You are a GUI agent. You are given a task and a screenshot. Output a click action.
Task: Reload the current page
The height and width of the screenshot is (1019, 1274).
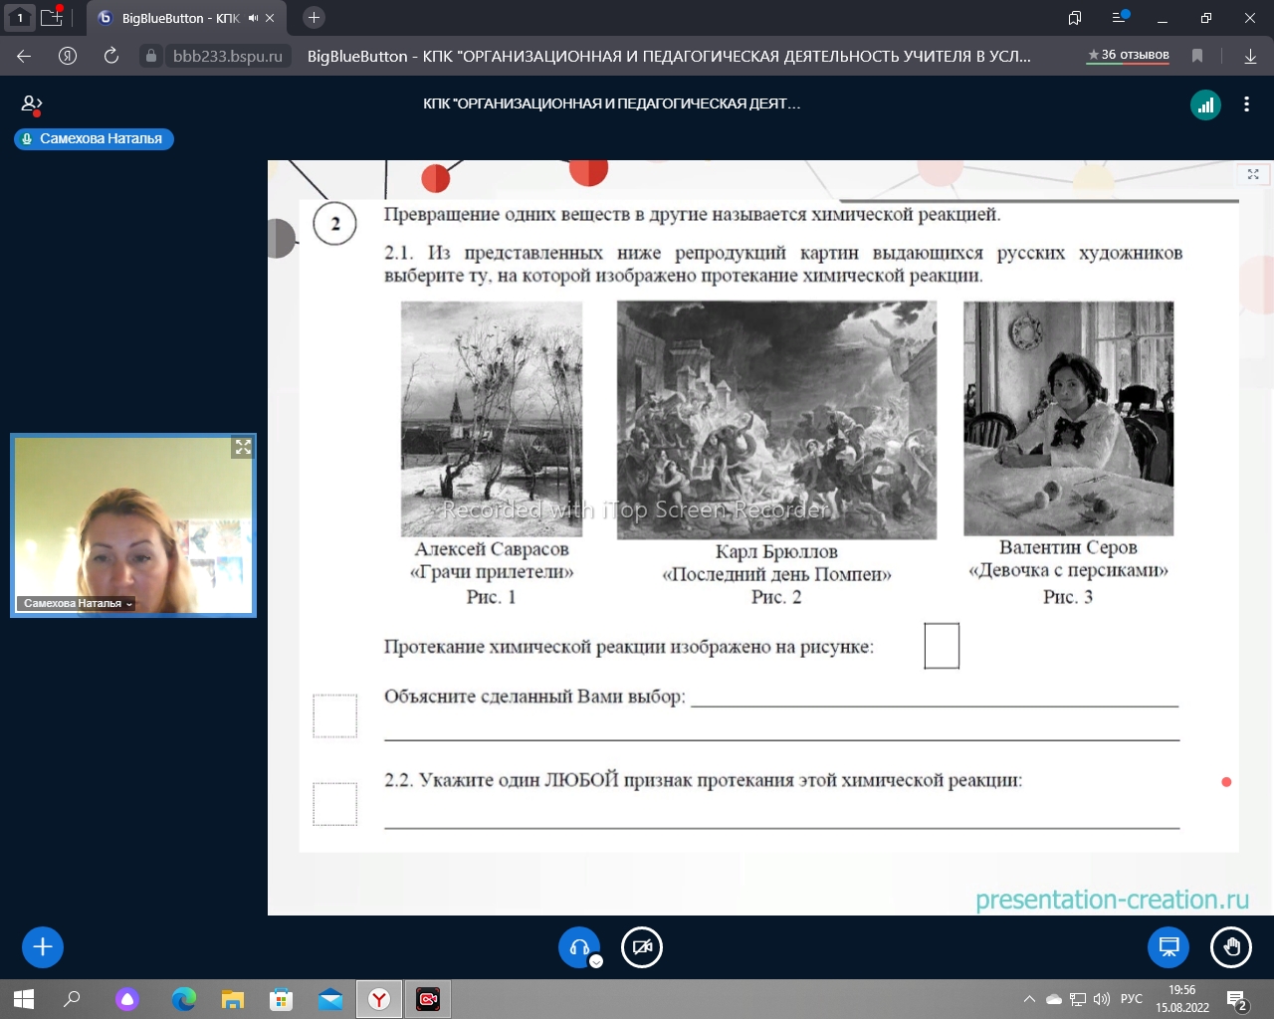tap(111, 56)
